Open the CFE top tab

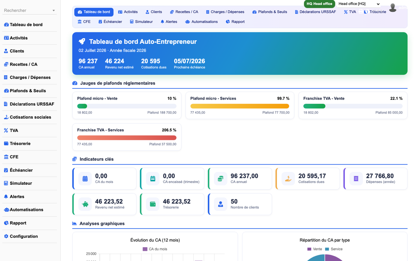(x=84, y=22)
